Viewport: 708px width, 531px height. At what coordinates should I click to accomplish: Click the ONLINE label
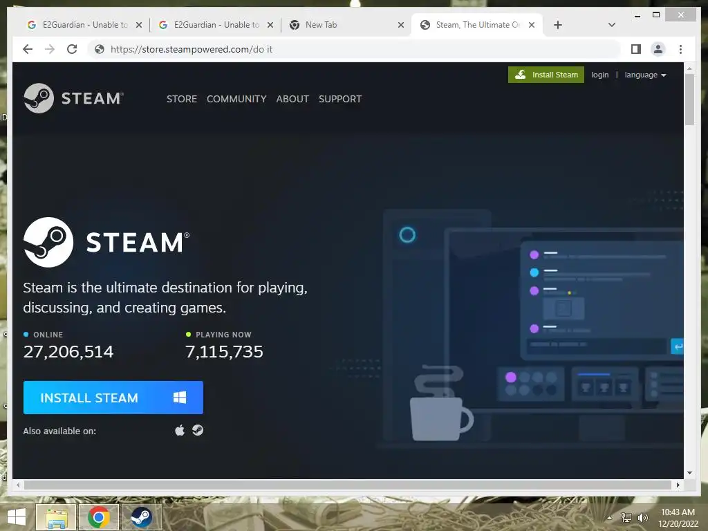(48, 335)
